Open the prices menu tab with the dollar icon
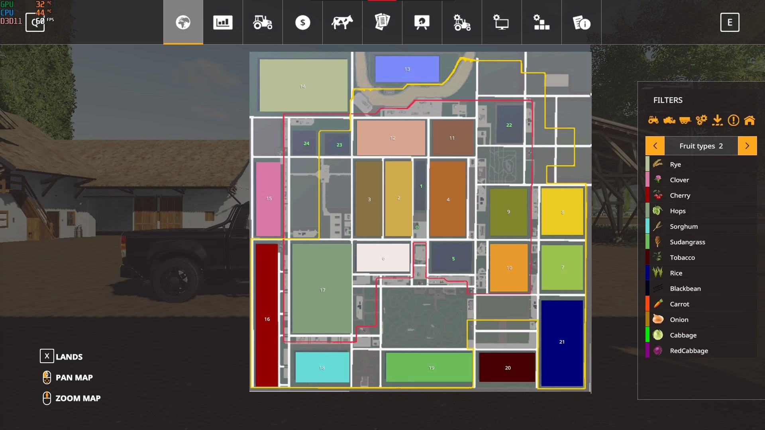The width and height of the screenshot is (765, 430). coord(302,22)
